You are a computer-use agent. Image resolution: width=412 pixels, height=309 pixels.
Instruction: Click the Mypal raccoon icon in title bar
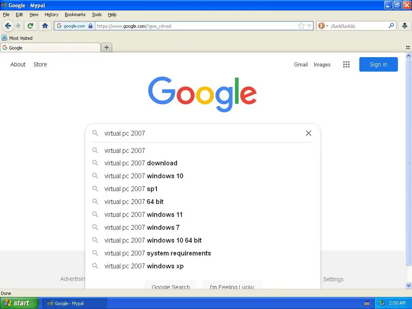click(4, 5)
